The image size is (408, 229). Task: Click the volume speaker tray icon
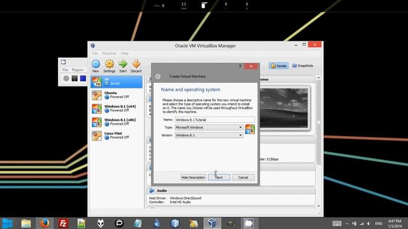368,223
